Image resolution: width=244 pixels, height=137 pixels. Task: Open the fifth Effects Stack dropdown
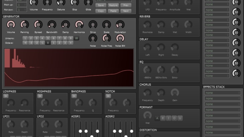click(x=223, y=115)
